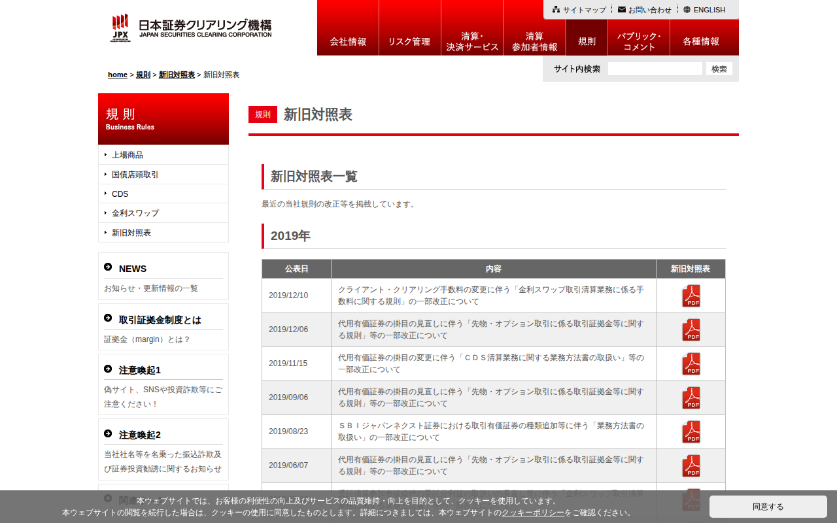Open PDF for the 2019/09/06 revision

[x=691, y=398]
